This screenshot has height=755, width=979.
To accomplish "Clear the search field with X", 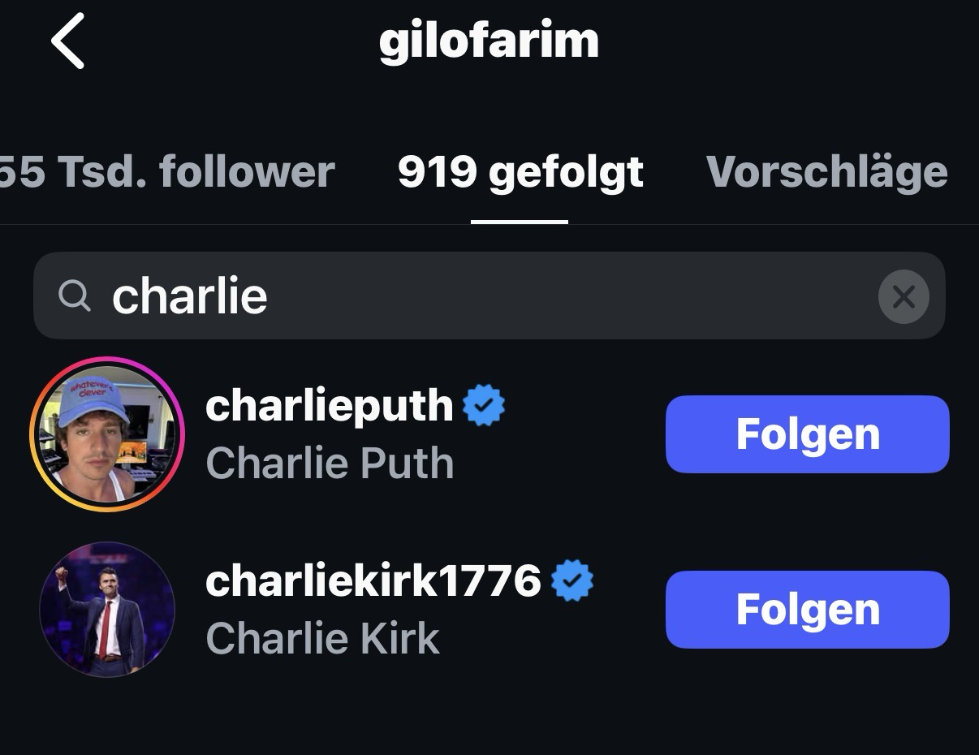I will [903, 297].
